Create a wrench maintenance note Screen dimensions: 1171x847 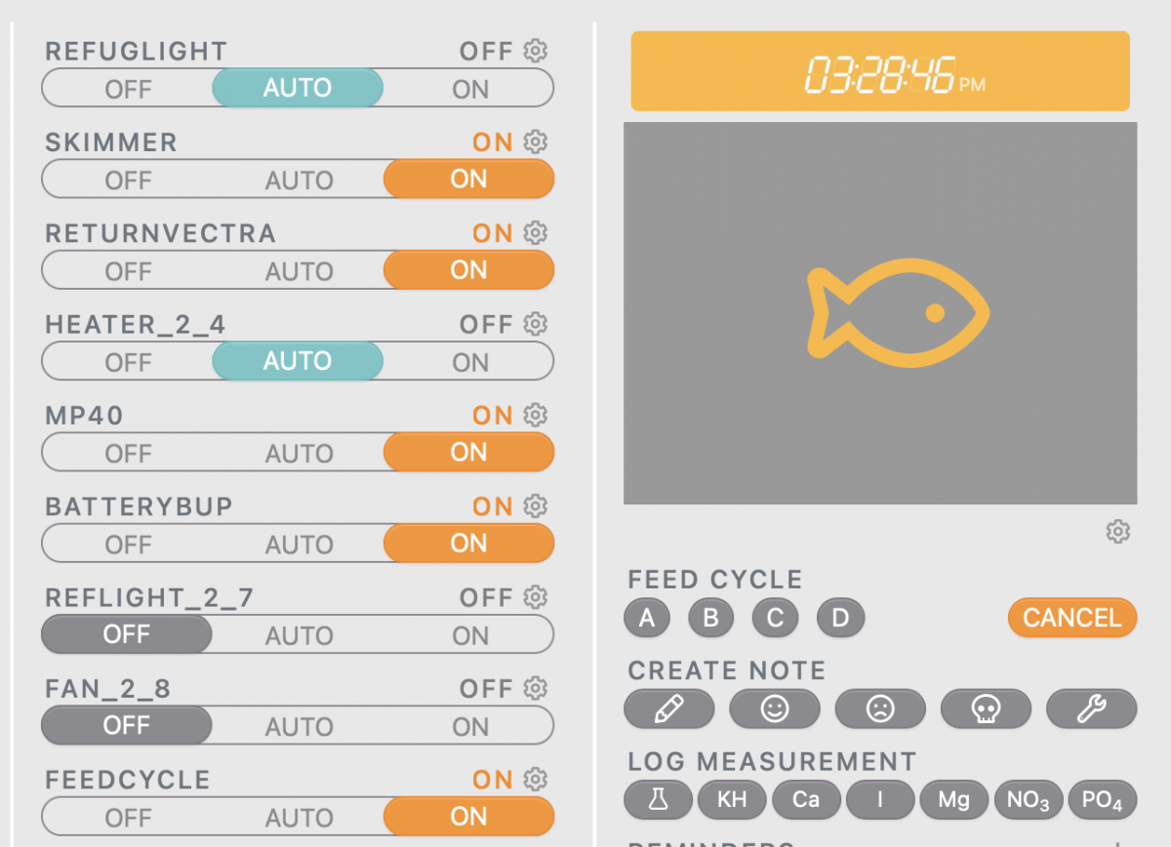click(x=1091, y=709)
